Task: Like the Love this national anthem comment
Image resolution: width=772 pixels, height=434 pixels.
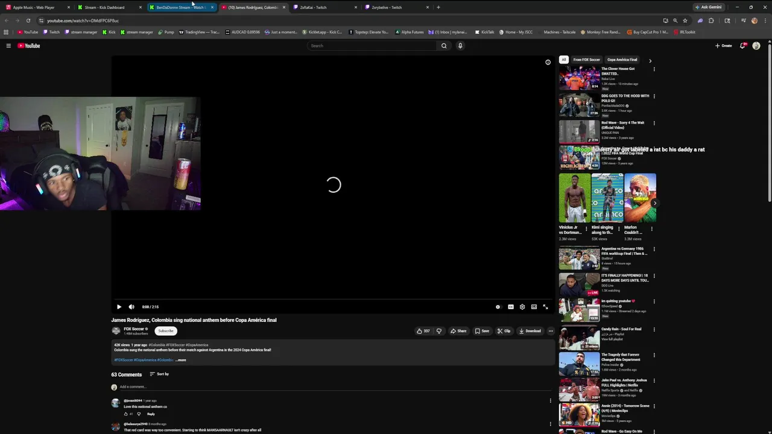Action: [126, 414]
